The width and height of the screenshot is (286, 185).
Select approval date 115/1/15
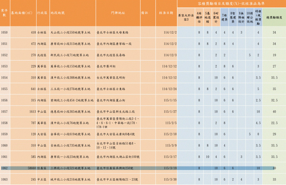170,100
